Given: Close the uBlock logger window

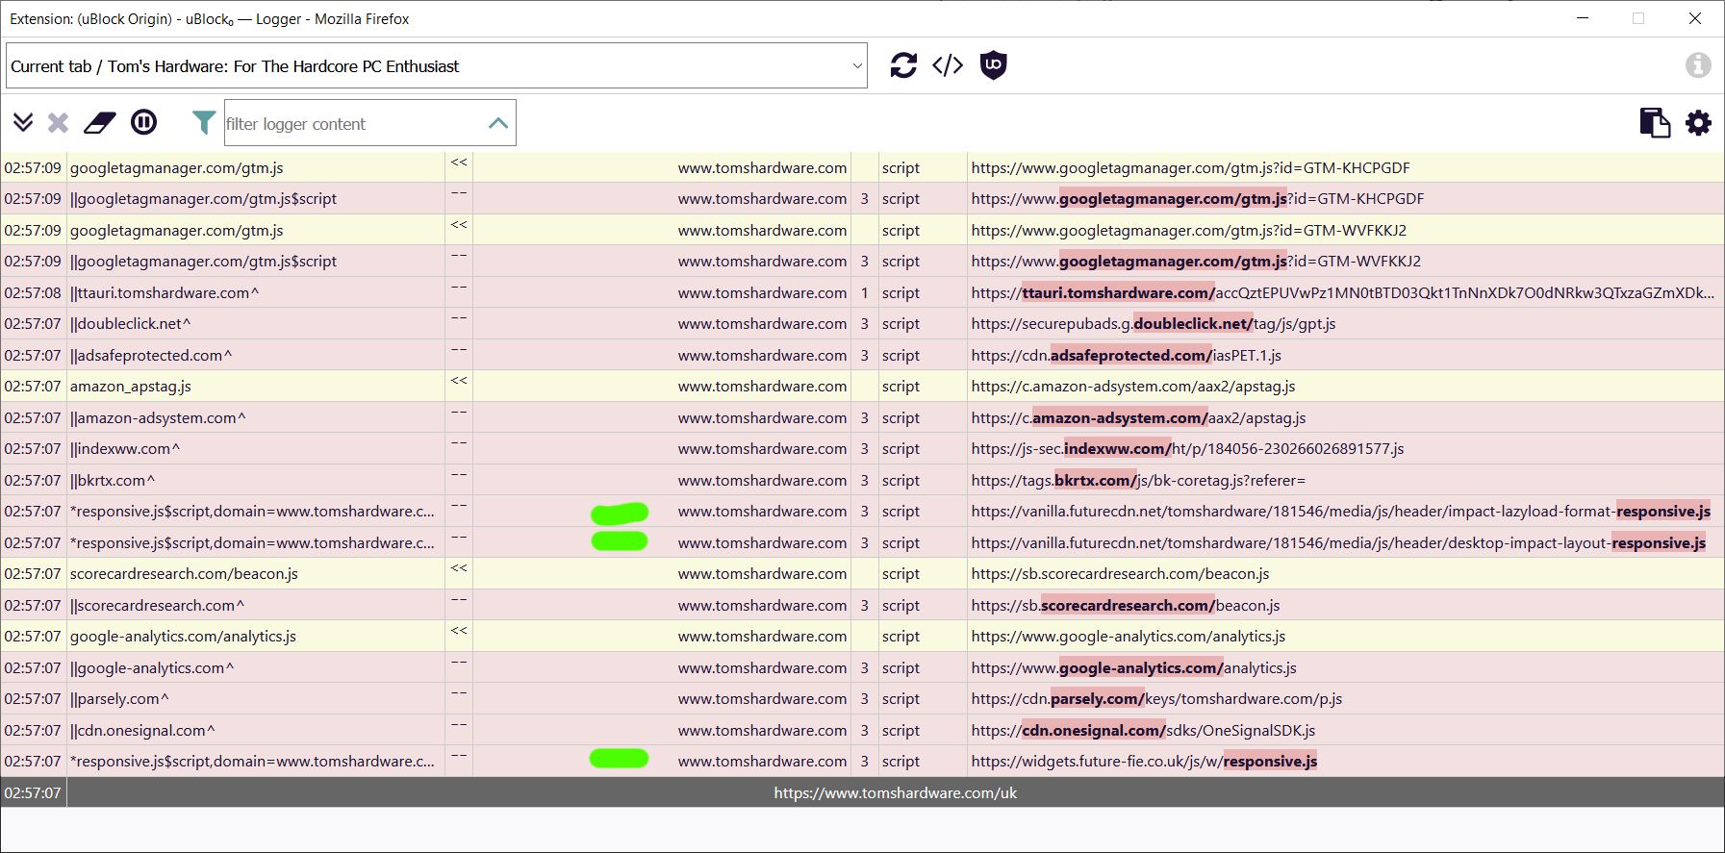Looking at the screenshot, I should [1695, 18].
